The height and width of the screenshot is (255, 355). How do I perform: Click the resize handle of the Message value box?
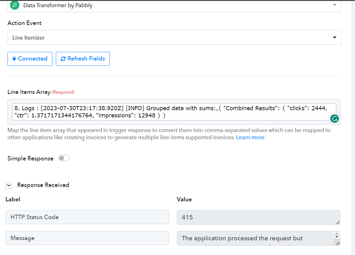pos(338,243)
